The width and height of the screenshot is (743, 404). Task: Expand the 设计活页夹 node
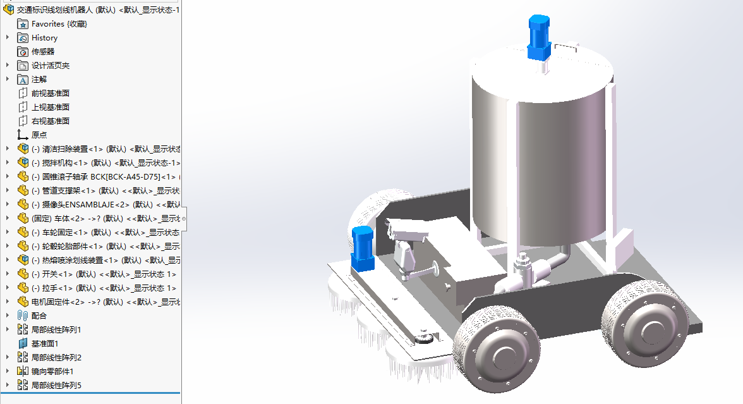[x=7, y=65]
